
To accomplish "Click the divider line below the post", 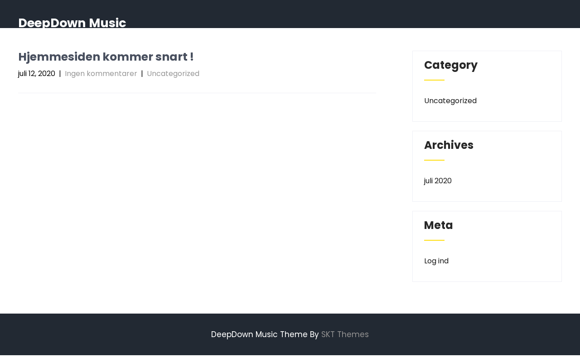I will tap(197, 93).
